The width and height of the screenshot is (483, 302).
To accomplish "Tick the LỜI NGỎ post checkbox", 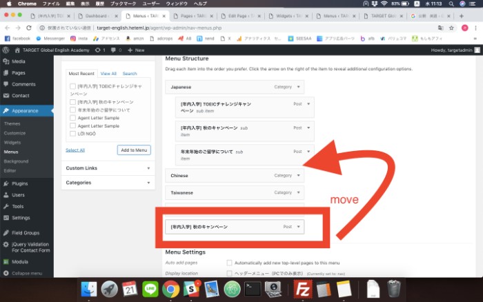I will [x=72, y=134].
